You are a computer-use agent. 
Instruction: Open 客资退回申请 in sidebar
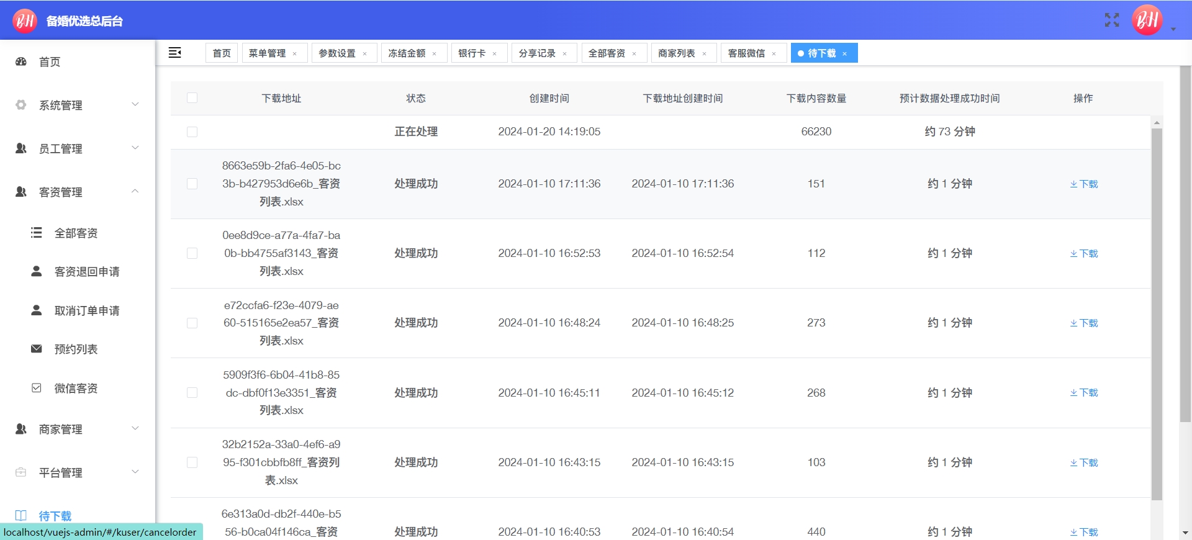tap(87, 271)
